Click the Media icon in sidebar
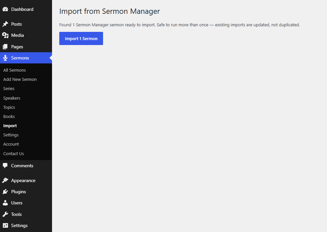This screenshot has width=327, height=232. pyautogui.click(x=5, y=35)
